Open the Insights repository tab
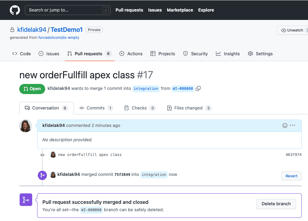 click(x=228, y=54)
